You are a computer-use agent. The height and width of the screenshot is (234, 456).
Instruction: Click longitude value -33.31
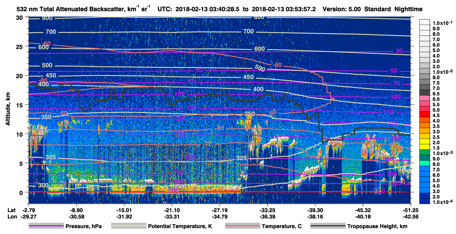coord(172,216)
